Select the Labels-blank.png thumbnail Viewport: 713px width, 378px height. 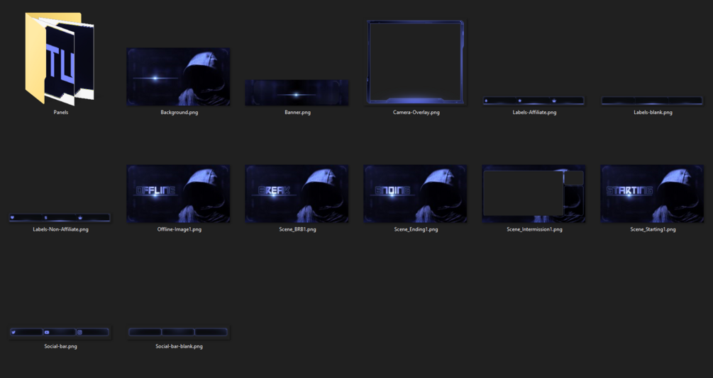653,101
